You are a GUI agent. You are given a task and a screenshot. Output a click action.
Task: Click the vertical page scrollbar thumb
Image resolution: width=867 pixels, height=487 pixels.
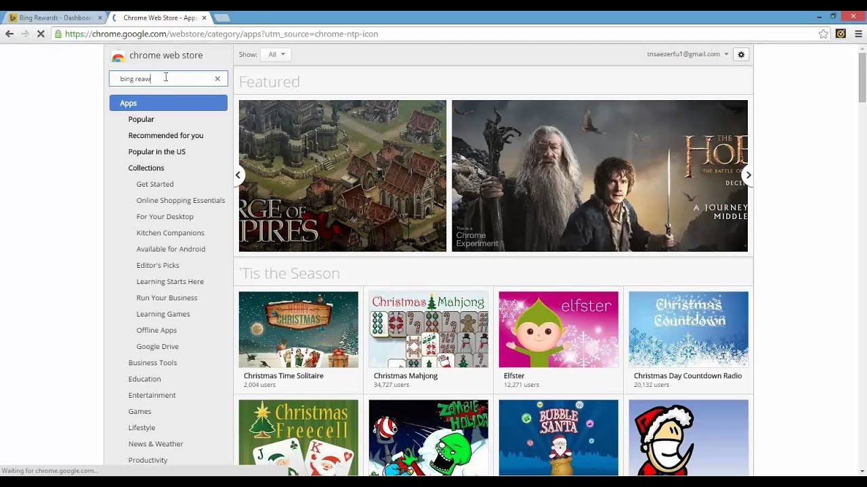862,78
